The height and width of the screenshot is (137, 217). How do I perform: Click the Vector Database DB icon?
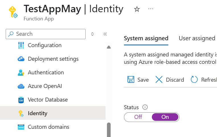coord(21,100)
